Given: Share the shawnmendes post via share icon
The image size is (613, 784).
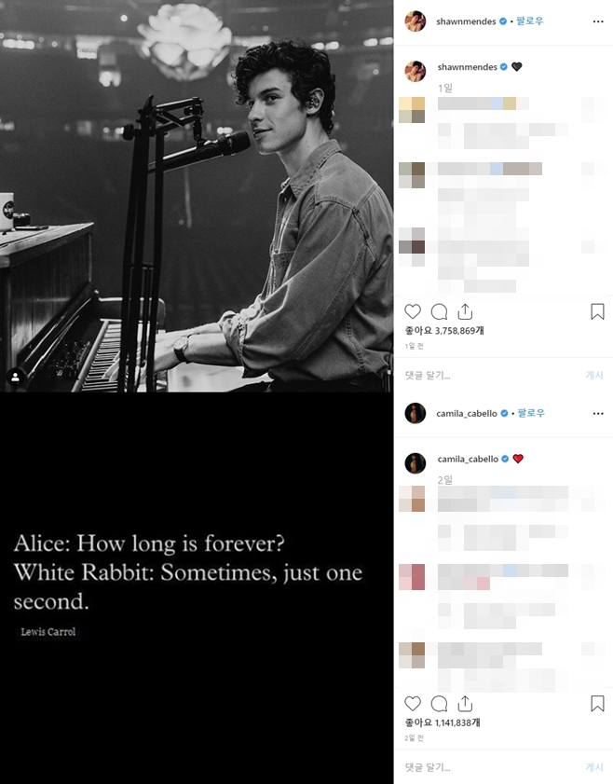Looking at the screenshot, I should pyautogui.click(x=465, y=311).
